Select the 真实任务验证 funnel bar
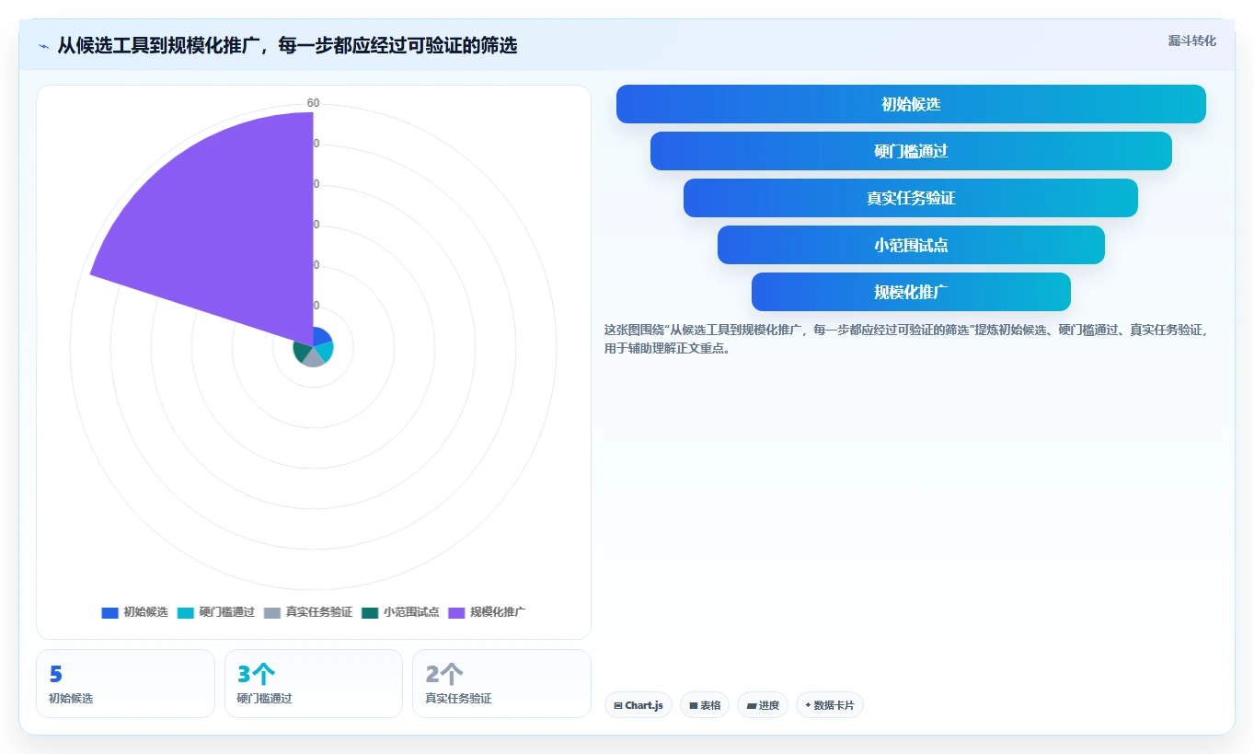Image resolution: width=1254 pixels, height=754 pixels. click(911, 198)
